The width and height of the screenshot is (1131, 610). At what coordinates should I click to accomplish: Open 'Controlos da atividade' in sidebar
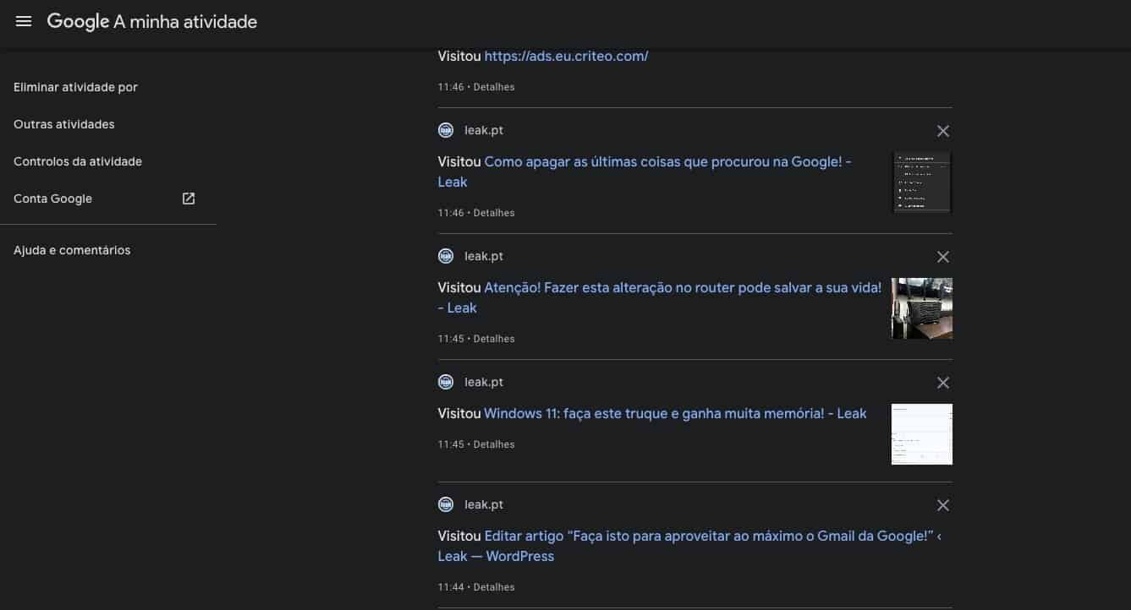(x=78, y=161)
